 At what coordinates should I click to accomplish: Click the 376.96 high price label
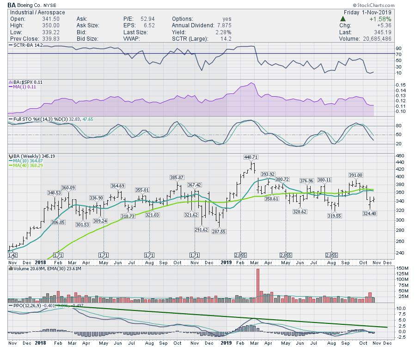tap(306, 180)
